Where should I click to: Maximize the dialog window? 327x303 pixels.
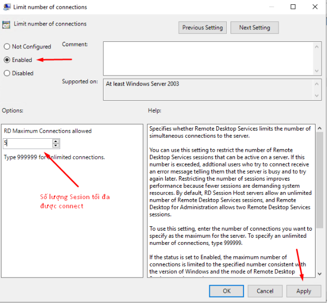coord(293,7)
